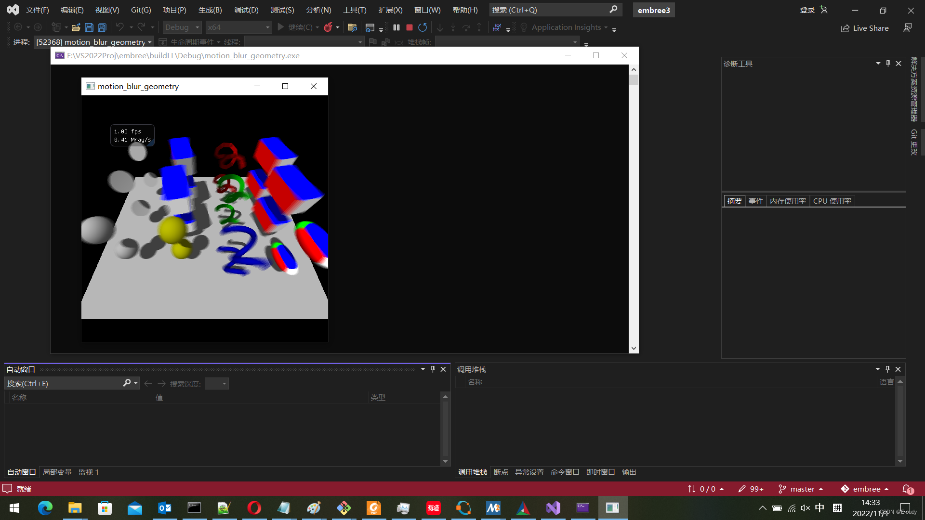Screen dimensions: 925x520
Task: Open the master branch dropdown
Action: coord(802,489)
